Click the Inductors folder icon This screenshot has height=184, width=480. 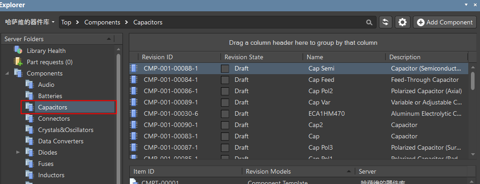pyautogui.click(x=29, y=175)
